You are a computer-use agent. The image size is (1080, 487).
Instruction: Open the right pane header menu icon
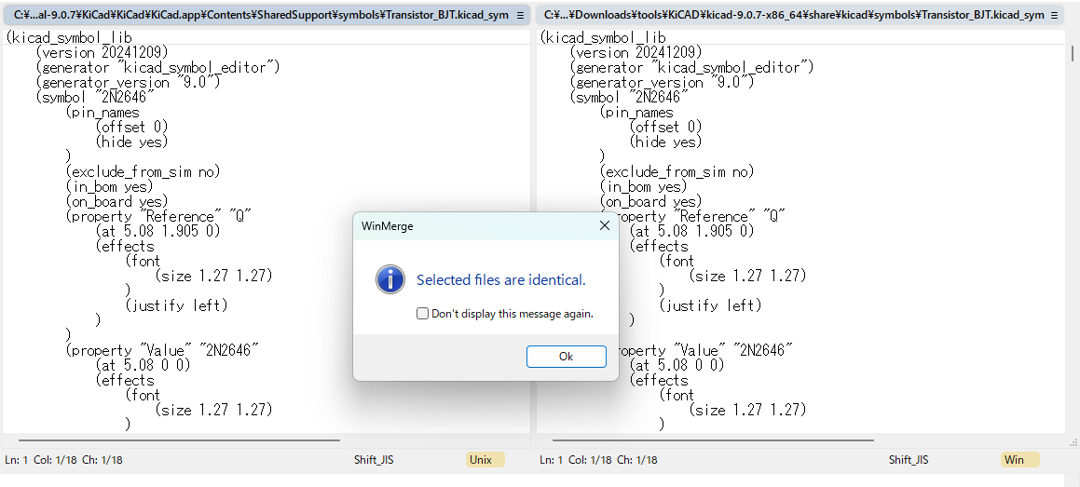tap(1055, 15)
